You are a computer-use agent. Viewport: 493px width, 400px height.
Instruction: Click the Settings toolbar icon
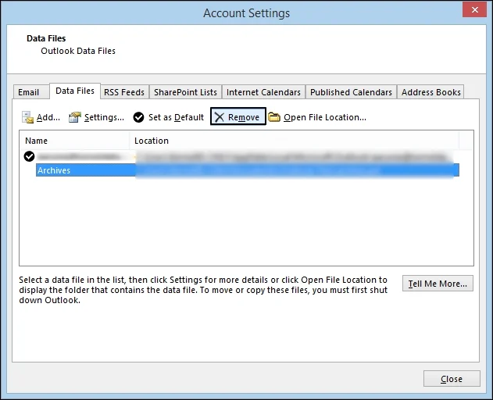point(75,117)
